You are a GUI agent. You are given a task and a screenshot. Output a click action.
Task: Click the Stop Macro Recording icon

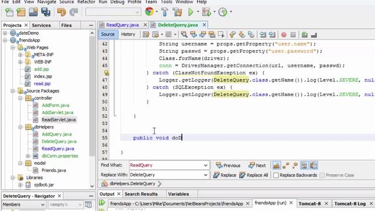293,35
